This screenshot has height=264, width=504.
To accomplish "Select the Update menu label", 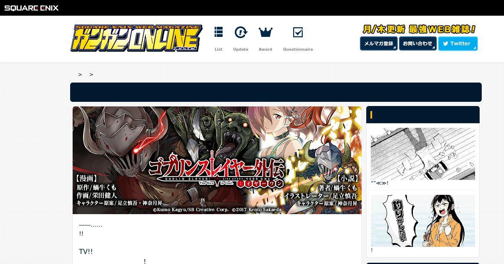I will (x=241, y=49).
